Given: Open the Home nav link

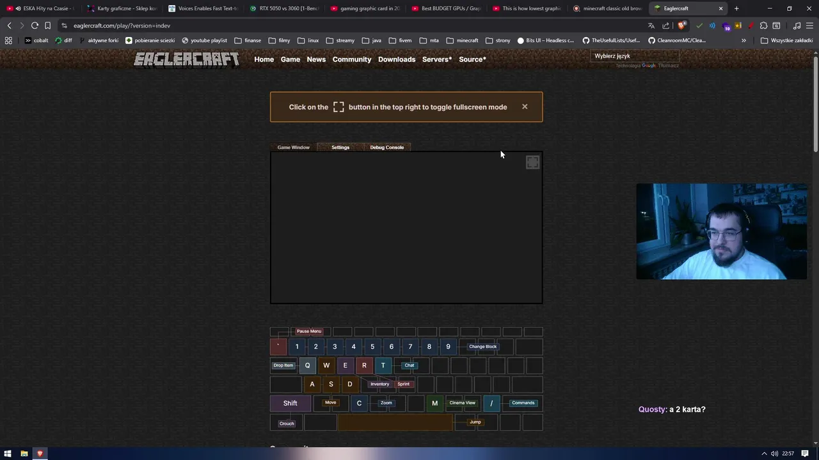Looking at the screenshot, I should pyautogui.click(x=264, y=59).
